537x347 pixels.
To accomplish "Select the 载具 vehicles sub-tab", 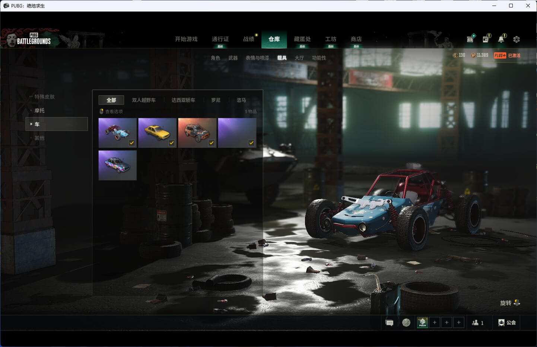I will 282,58.
